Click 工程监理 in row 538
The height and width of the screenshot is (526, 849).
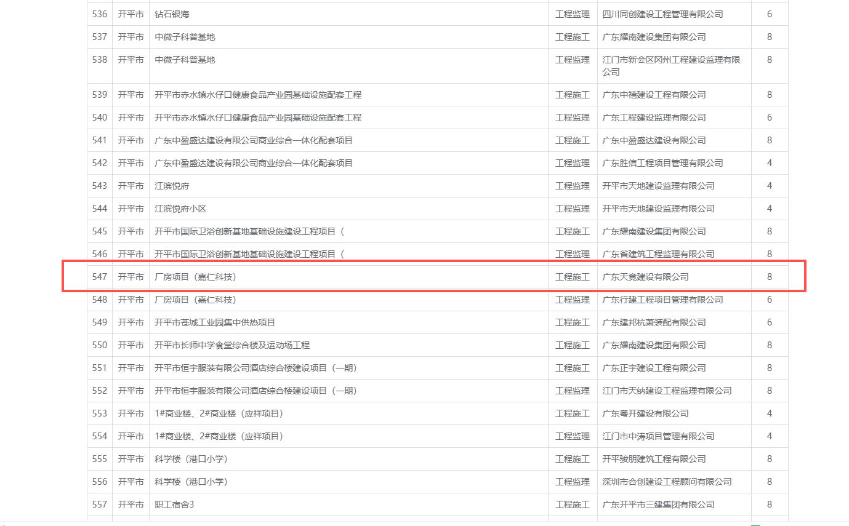point(573,60)
